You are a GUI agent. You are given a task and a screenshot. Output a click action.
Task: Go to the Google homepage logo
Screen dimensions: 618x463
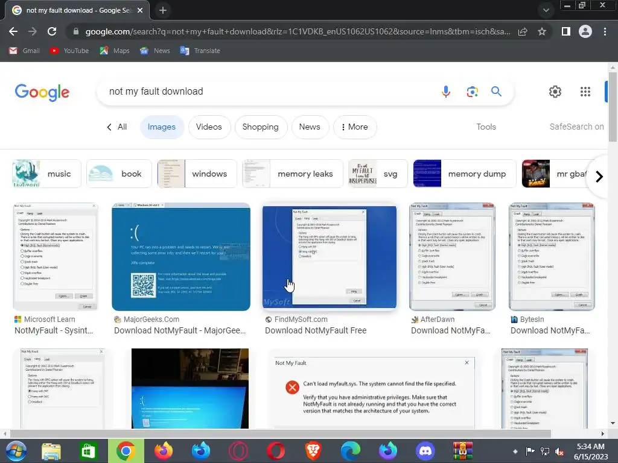pos(42,92)
